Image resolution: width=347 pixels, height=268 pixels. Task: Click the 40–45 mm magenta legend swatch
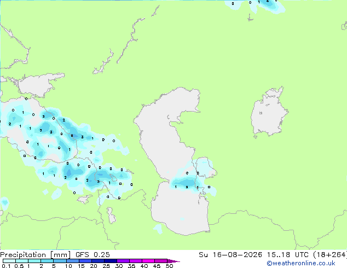148,261
